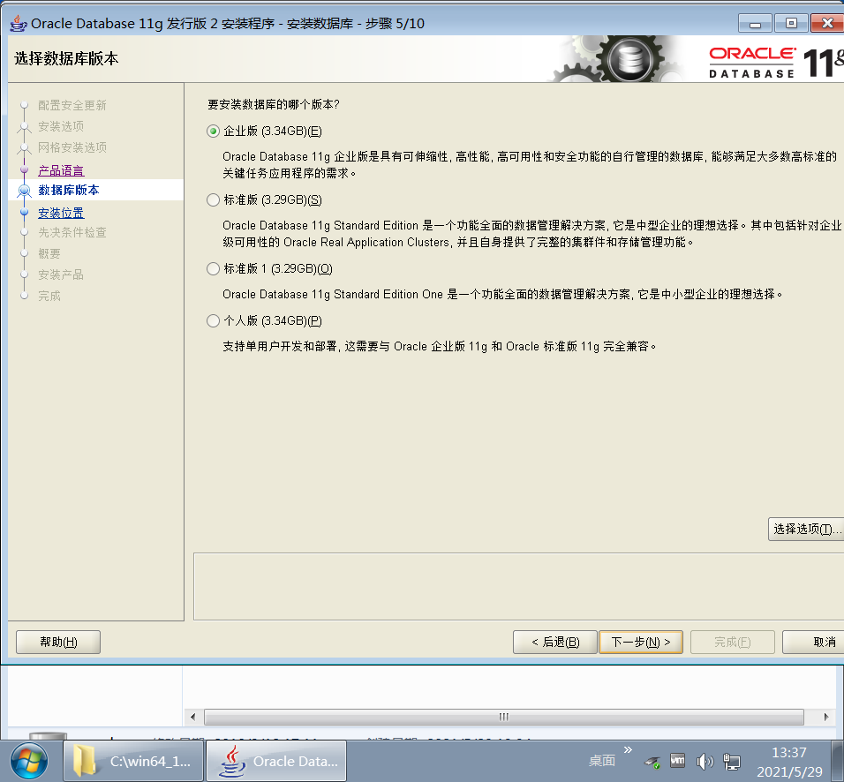Switch to the Oracle Data... taskbar window
This screenshot has width=844, height=782.
pos(275,761)
